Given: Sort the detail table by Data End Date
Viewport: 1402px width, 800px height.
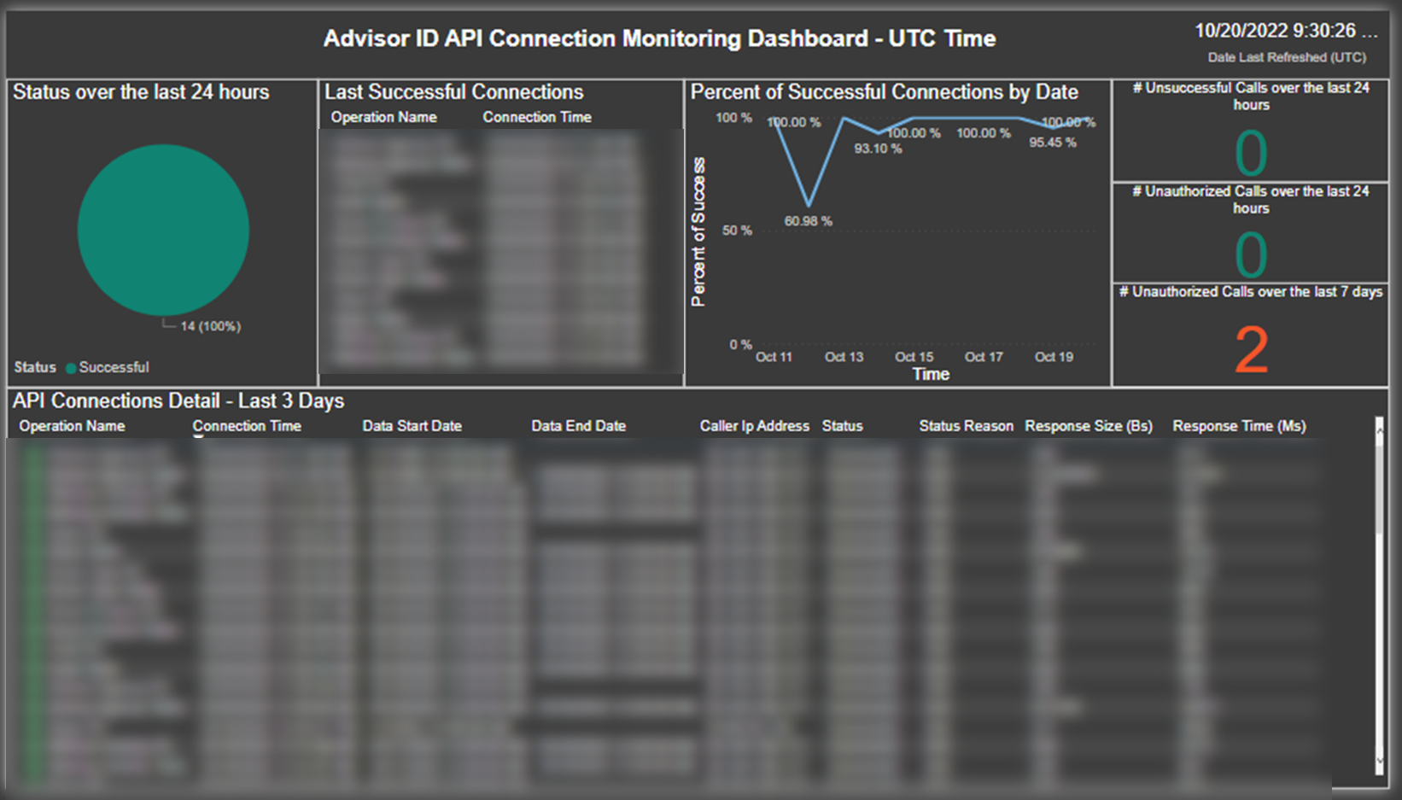Looking at the screenshot, I should [578, 425].
